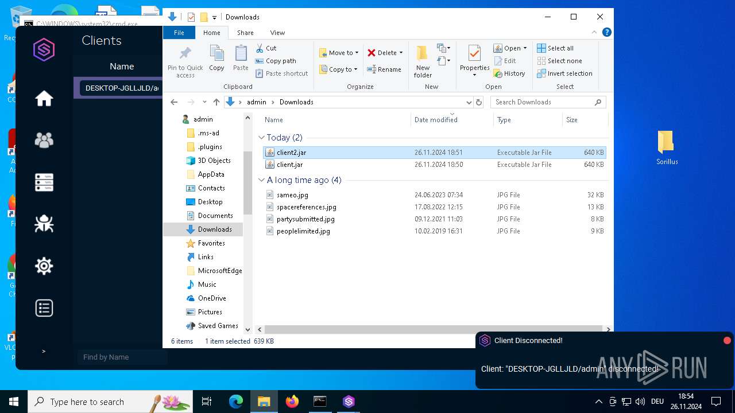Viewport: 735px width, 413px height.
Task: Open the log list icon in Sorillus
Action: pos(44,308)
